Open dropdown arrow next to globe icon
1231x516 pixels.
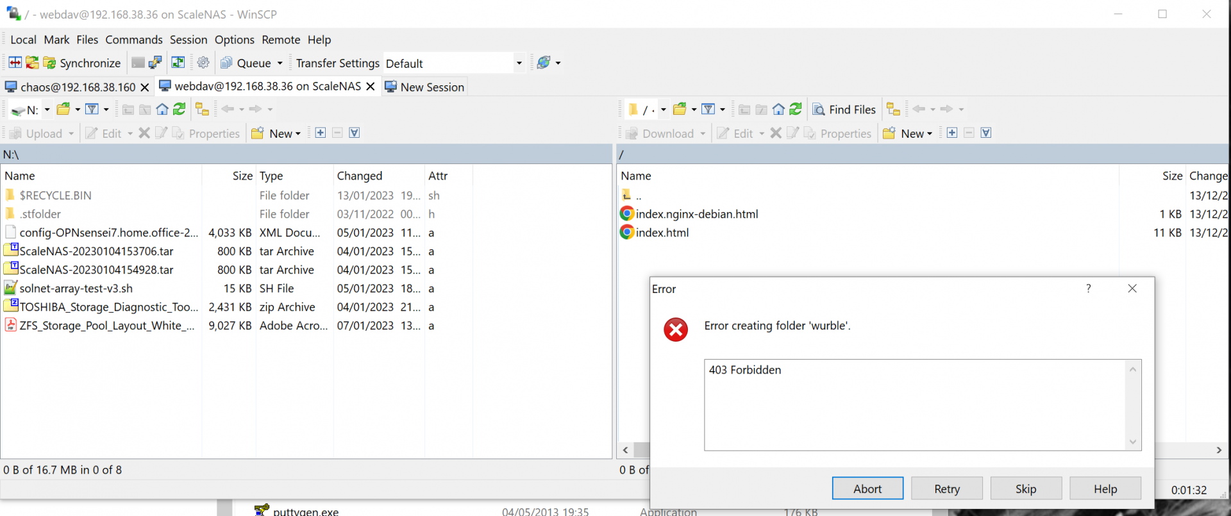tap(558, 63)
